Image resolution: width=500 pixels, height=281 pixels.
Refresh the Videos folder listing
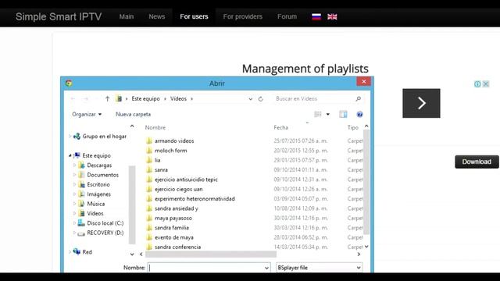pyautogui.click(x=260, y=99)
